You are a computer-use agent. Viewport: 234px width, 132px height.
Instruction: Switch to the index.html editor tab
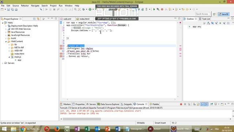(83, 19)
